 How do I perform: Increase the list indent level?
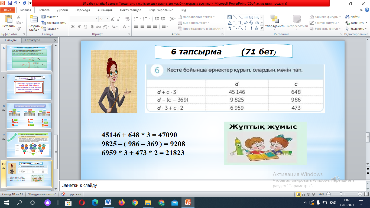point(163,19)
